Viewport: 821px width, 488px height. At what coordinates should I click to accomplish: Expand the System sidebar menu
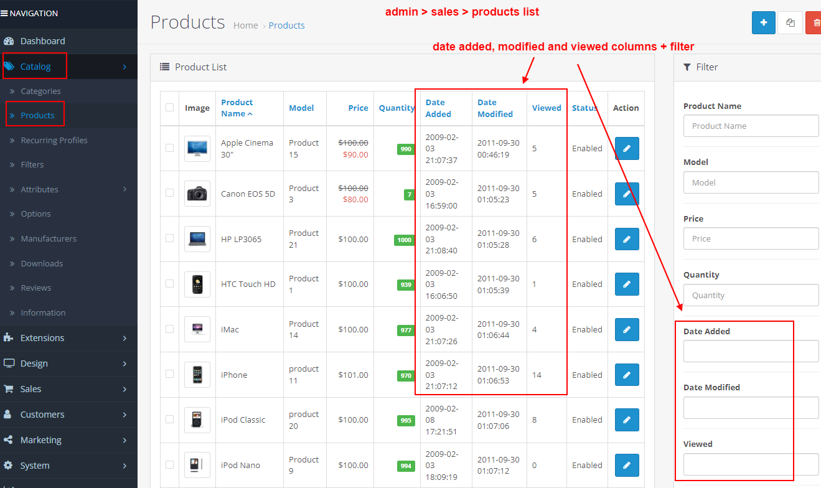point(34,465)
